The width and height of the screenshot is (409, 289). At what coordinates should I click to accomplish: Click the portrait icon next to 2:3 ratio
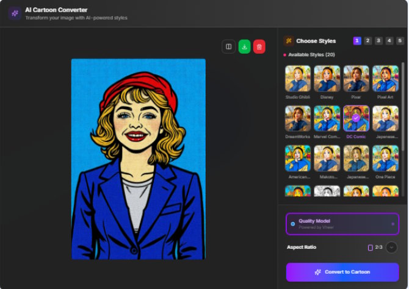tap(371, 248)
